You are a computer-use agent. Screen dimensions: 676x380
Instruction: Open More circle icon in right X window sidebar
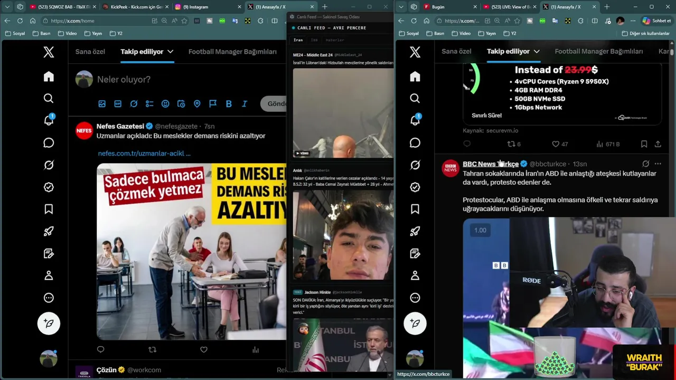[x=415, y=298]
